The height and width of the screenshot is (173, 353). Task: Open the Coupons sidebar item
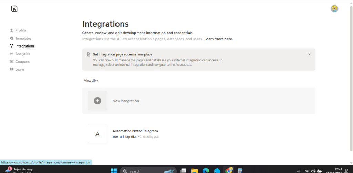[22, 62]
